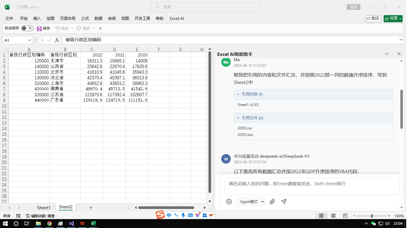Click the Save disk icon
This screenshot has width=408, height=228.
(x=39, y=28)
